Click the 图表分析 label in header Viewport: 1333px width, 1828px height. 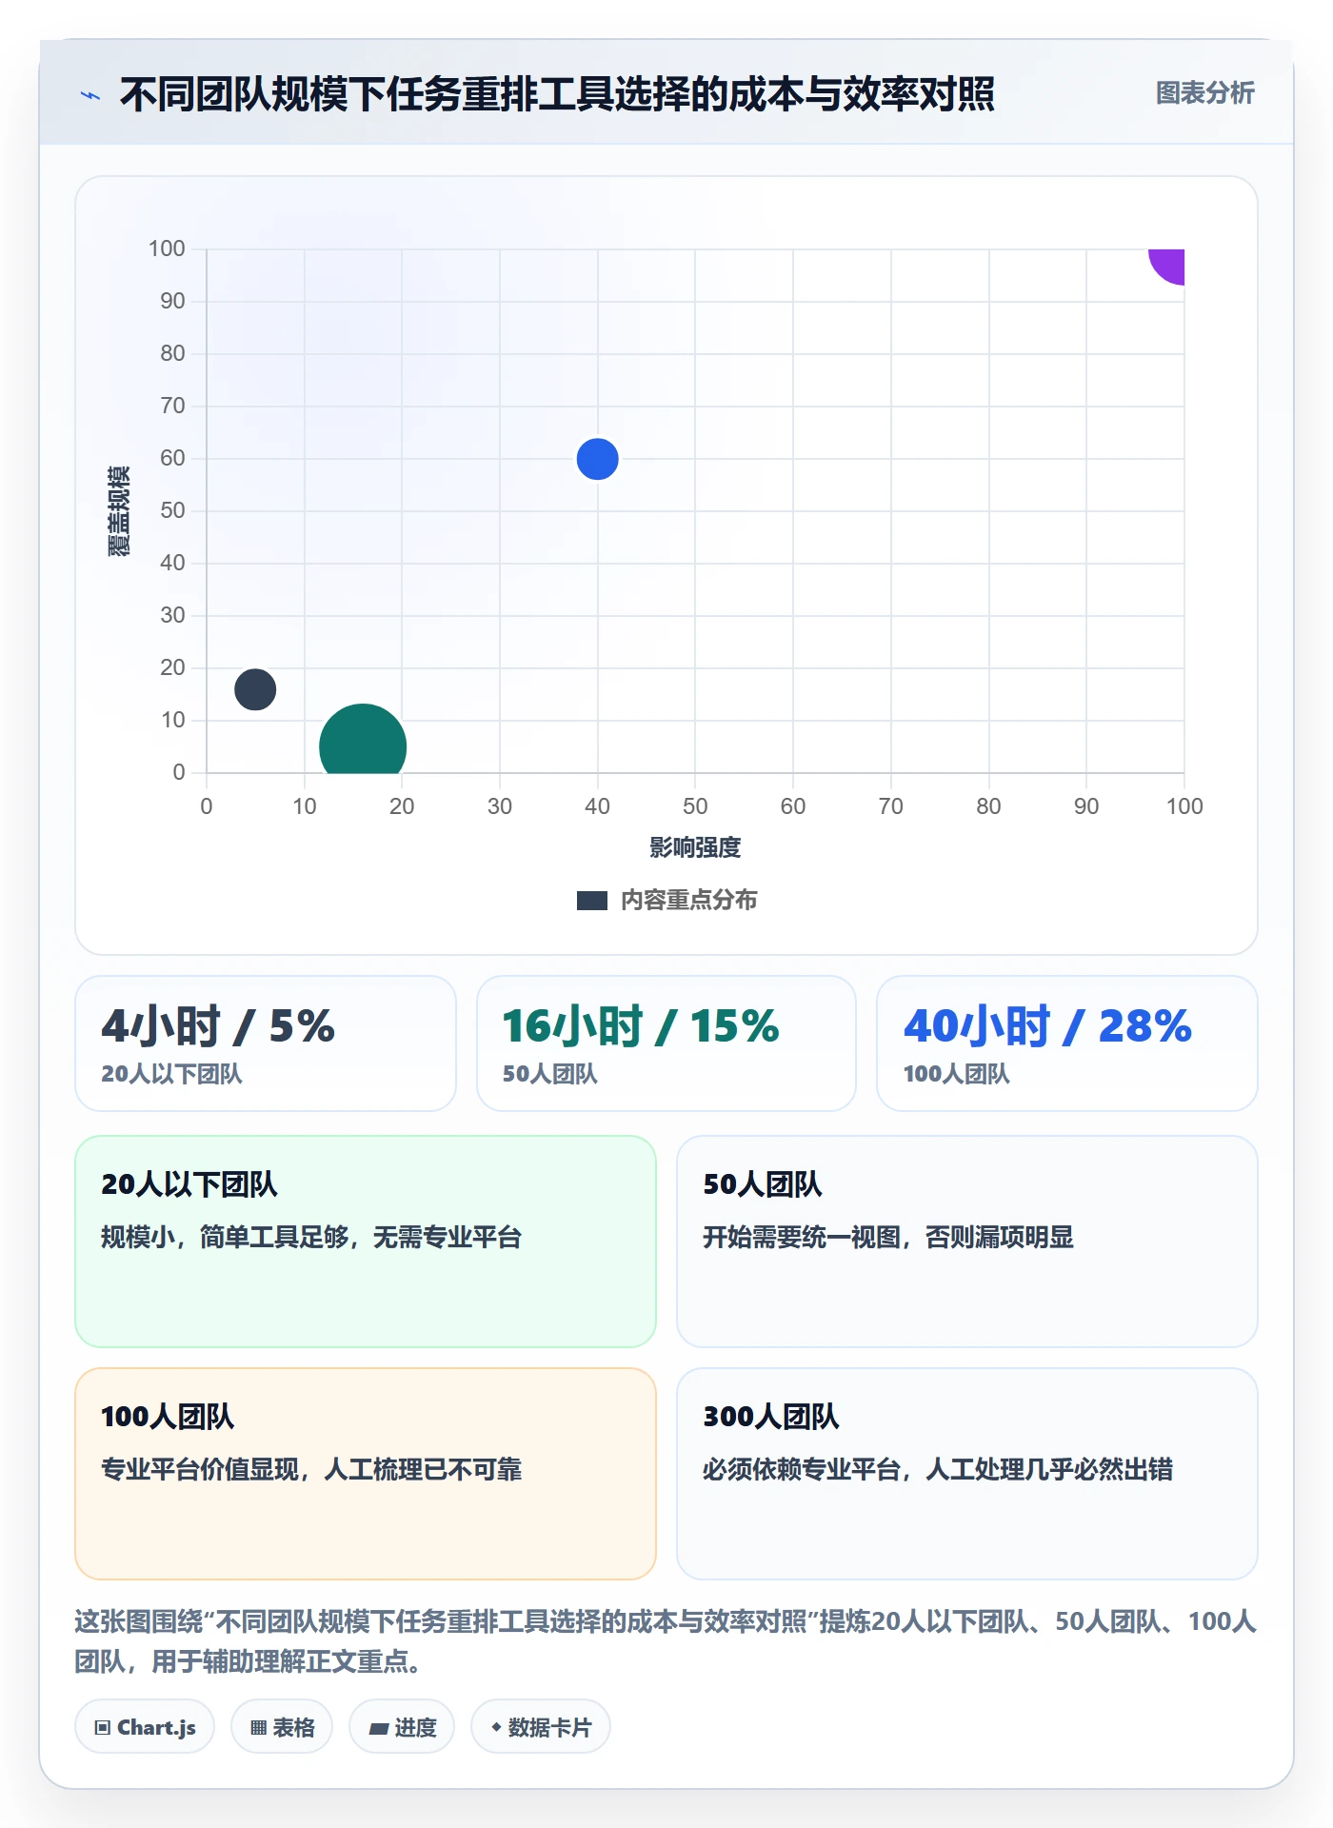point(1204,93)
